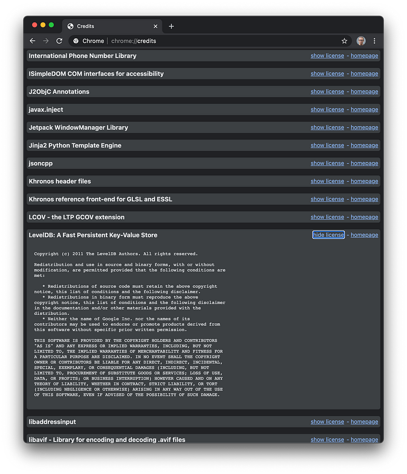Hide license for LevelDB
This screenshot has width=407, height=474.
[x=328, y=235]
